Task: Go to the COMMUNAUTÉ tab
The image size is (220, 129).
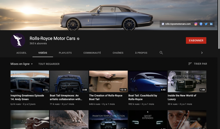Action: click(92, 53)
